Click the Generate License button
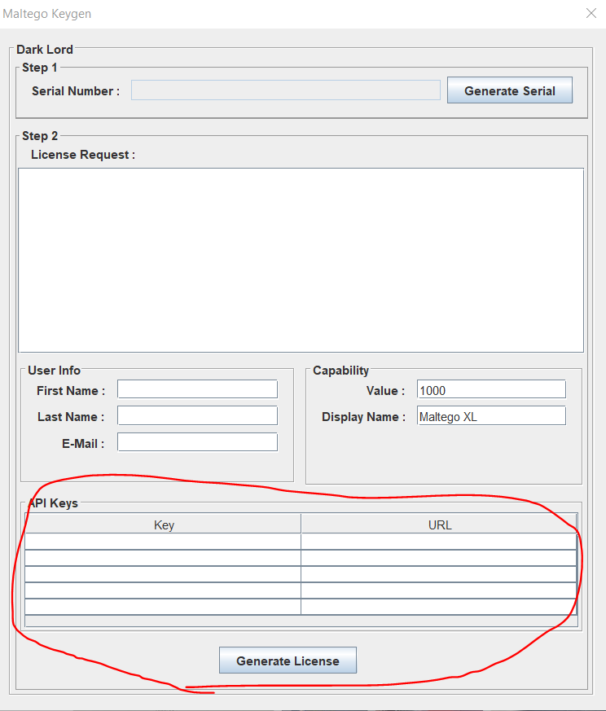The image size is (606, 711). pos(288,661)
